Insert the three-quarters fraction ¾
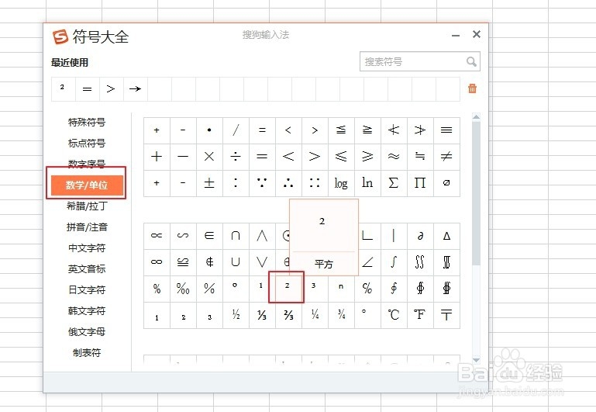The width and height of the screenshot is (596, 412). click(341, 315)
